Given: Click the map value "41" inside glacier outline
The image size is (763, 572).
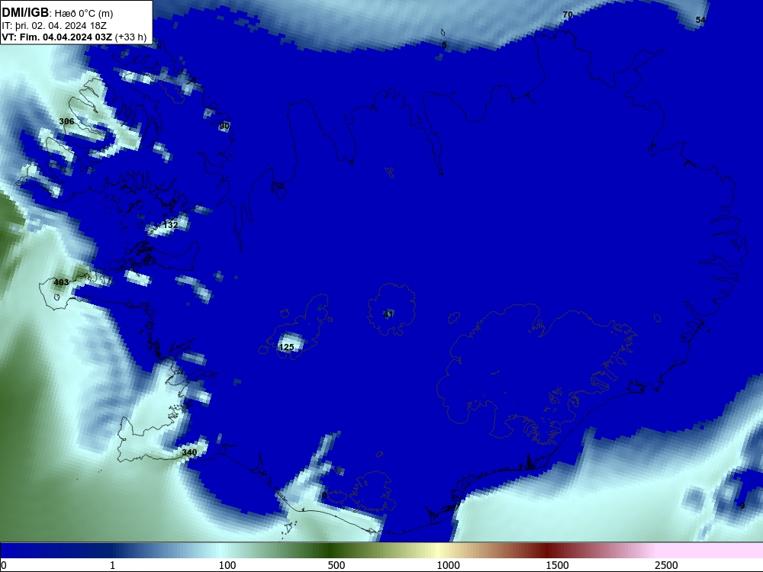Looking at the screenshot, I should pos(388,314).
